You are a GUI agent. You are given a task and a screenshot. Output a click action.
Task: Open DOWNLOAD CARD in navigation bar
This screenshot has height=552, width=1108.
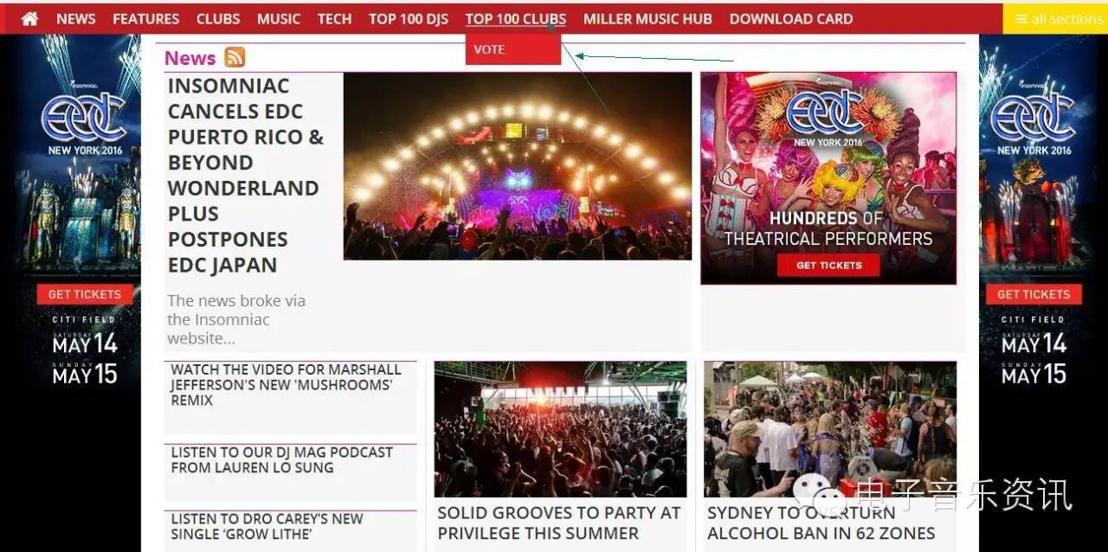(x=791, y=18)
